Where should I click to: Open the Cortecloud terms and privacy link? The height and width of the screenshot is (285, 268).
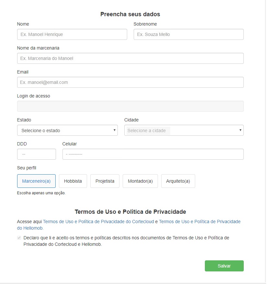click(x=98, y=222)
